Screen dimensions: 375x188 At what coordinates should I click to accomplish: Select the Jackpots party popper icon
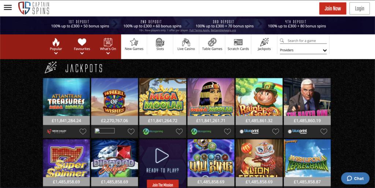264,42
